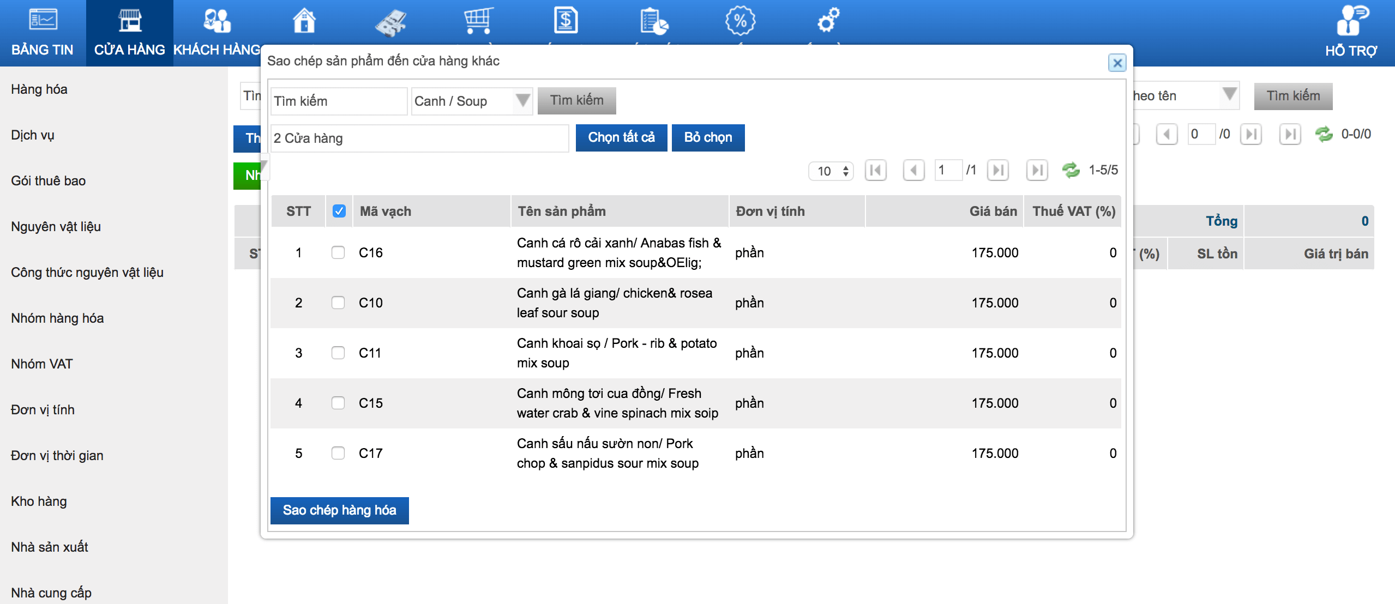Open the percent promotion icon in navigation
Viewport: 1395px width, 604px height.
(x=740, y=22)
